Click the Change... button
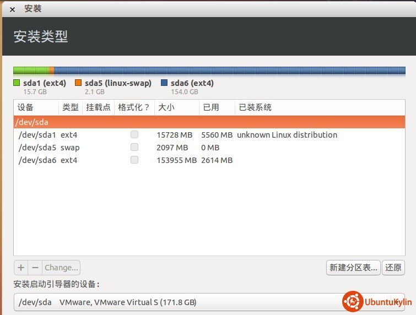Image resolution: width=416 pixels, height=315 pixels. coord(62,268)
